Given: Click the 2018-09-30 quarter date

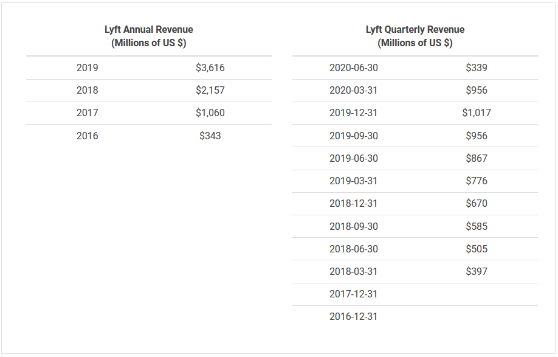Looking at the screenshot, I should [x=353, y=226].
